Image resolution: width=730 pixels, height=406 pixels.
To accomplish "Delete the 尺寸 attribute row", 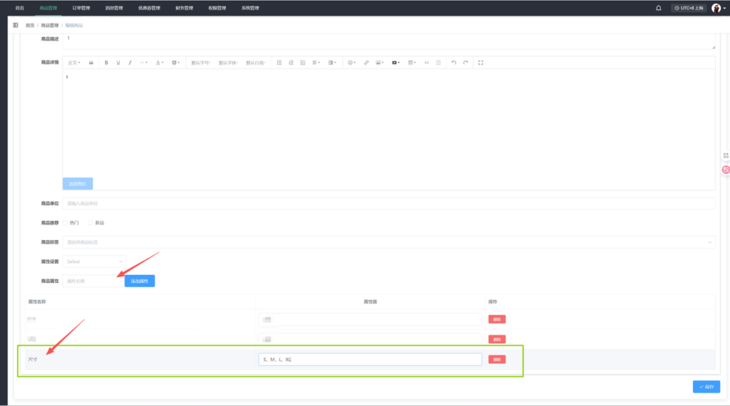I will 497,360.
